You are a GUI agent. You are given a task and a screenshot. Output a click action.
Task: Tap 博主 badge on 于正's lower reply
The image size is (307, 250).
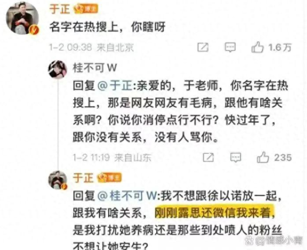pyautogui.click(x=110, y=177)
